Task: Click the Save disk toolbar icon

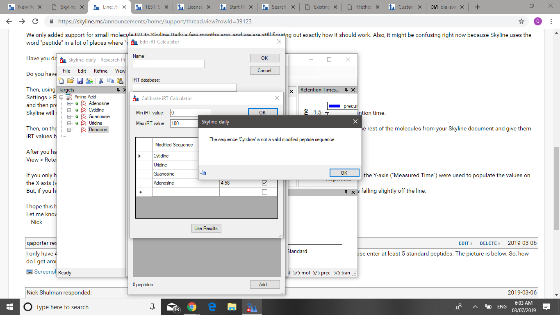Action: point(80,81)
